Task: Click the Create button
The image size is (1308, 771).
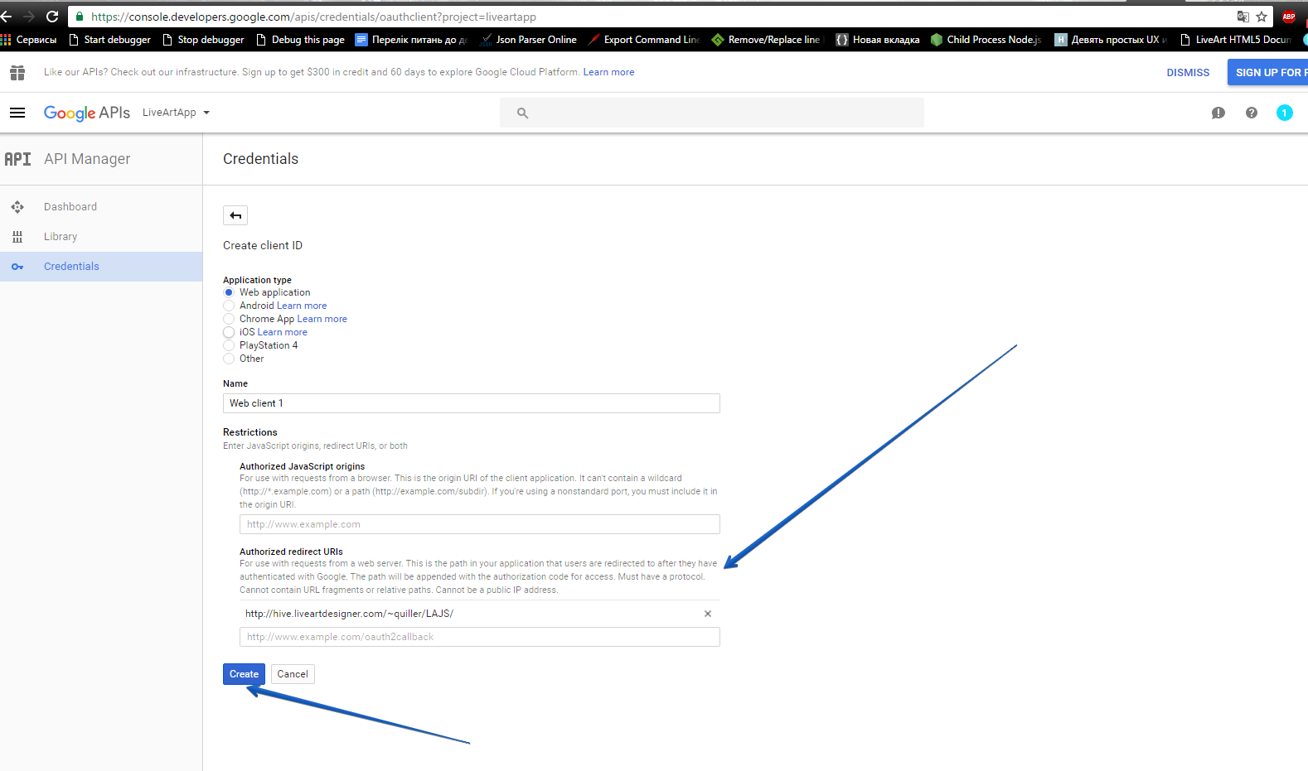Action: (244, 674)
